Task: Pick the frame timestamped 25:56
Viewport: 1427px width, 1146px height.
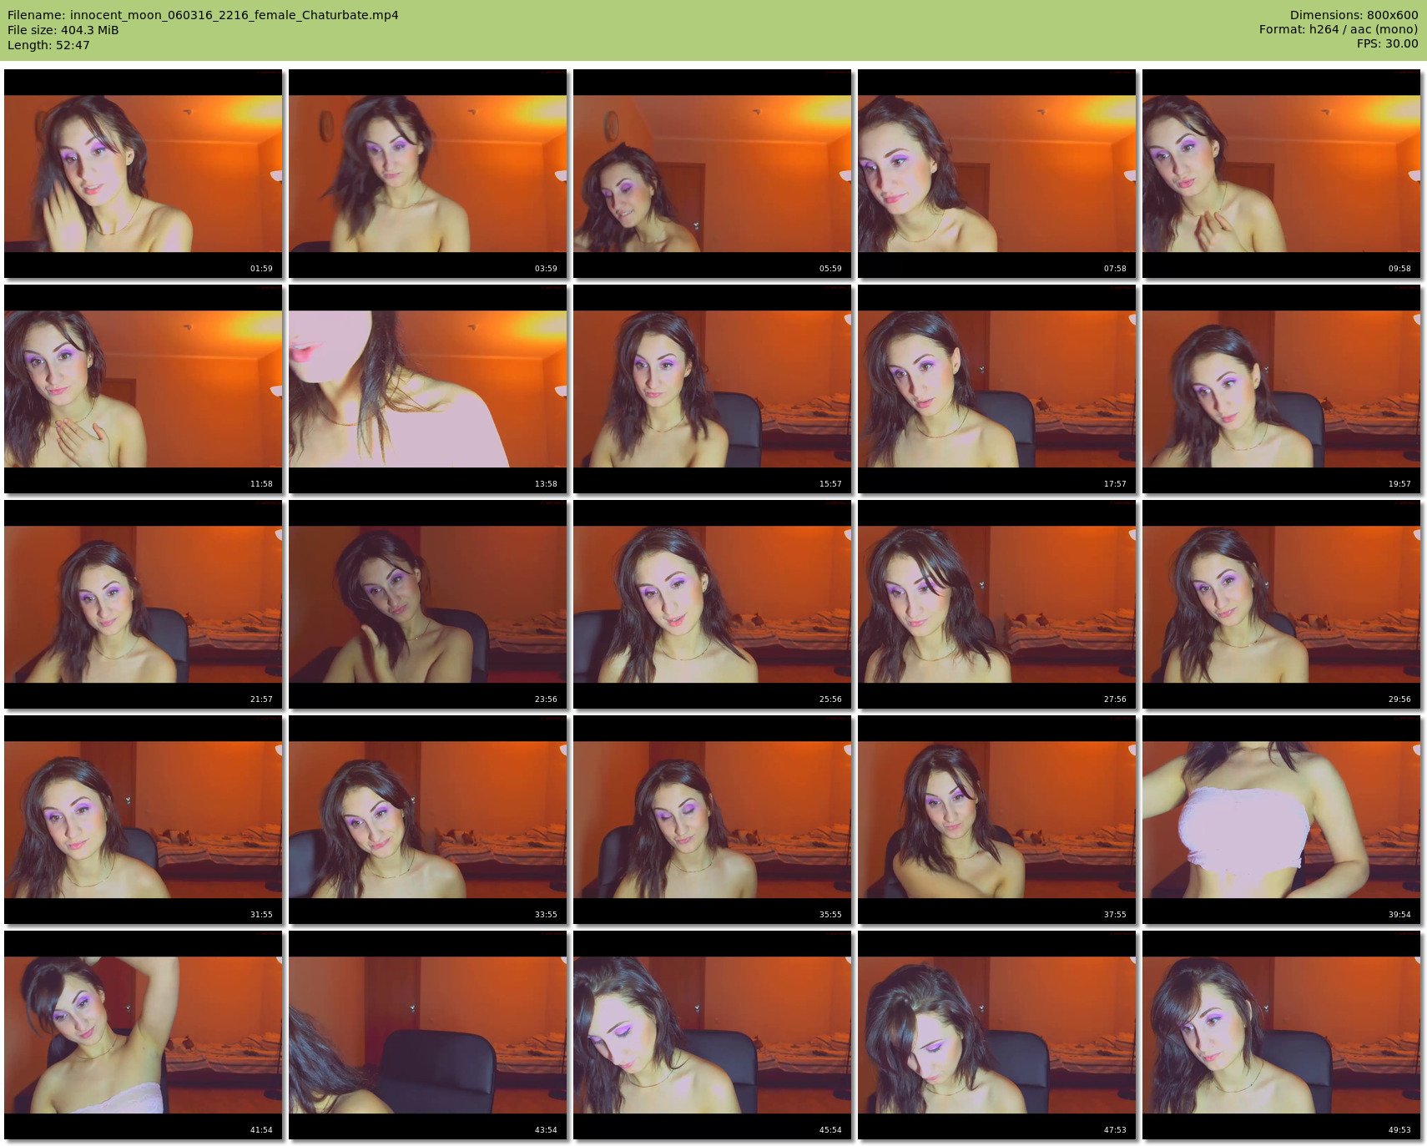Action: point(713,604)
